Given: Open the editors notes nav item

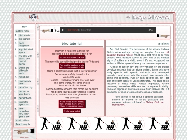Looking at the screenshot, I should 24,31.
